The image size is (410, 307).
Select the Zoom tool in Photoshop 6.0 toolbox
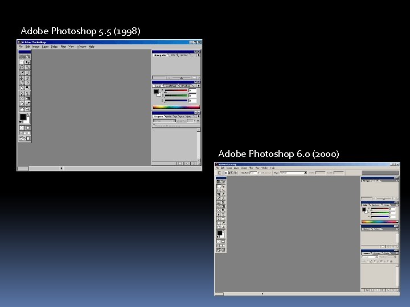tap(223, 227)
